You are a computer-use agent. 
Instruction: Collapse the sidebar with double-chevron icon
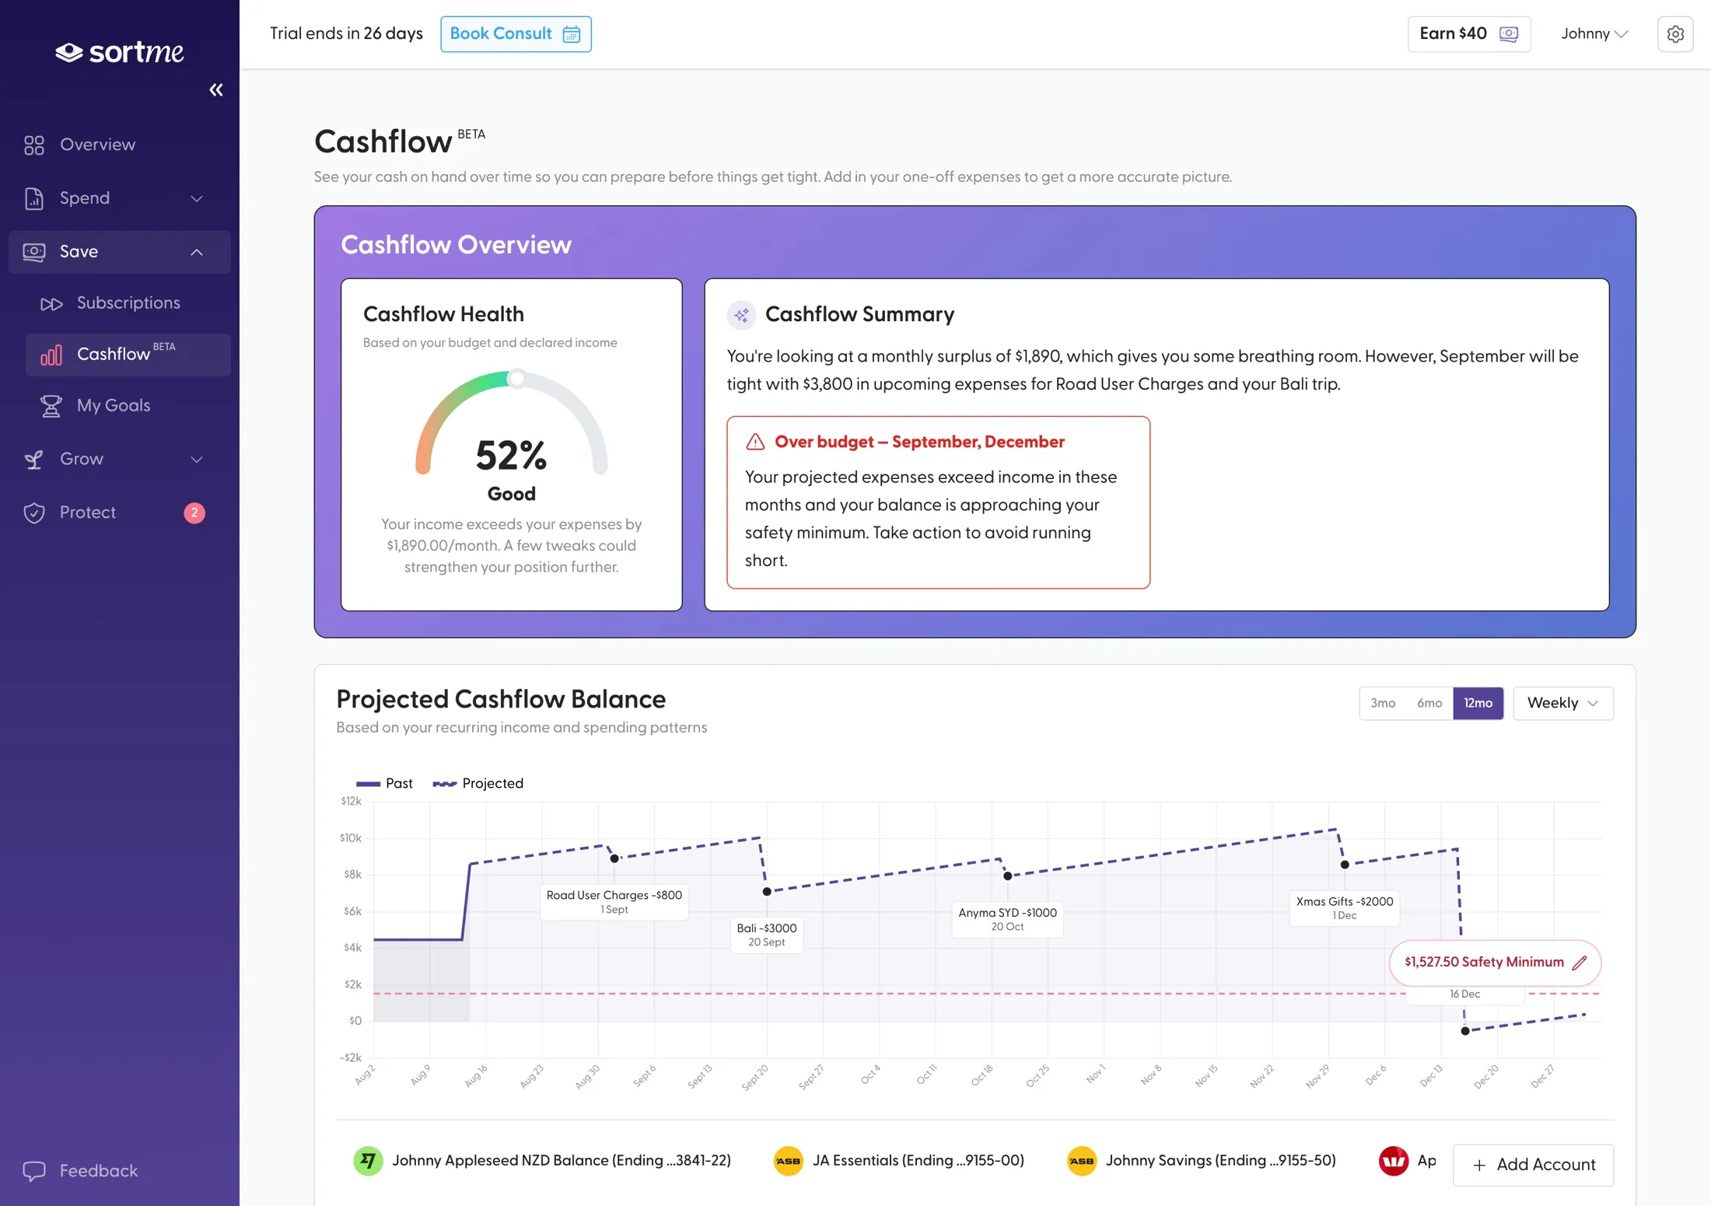(x=216, y=90)
